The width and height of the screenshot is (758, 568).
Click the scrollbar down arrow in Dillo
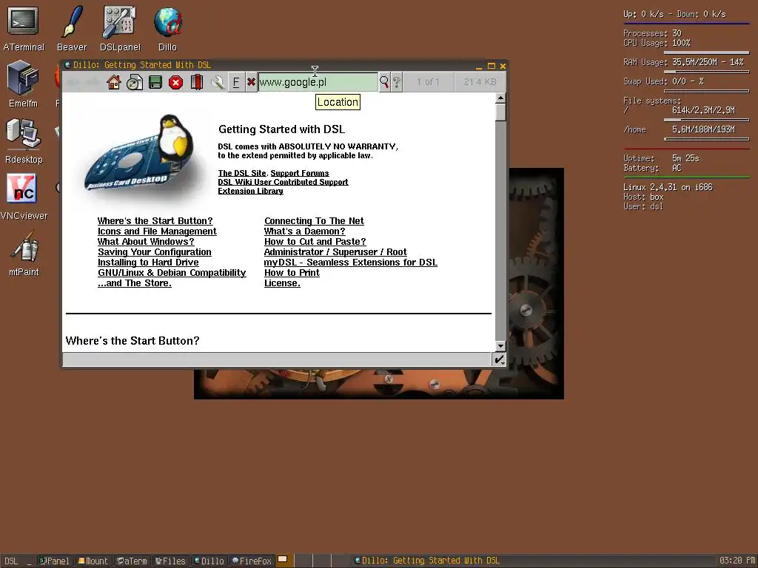pyautogui.click(x=500, y=346)
